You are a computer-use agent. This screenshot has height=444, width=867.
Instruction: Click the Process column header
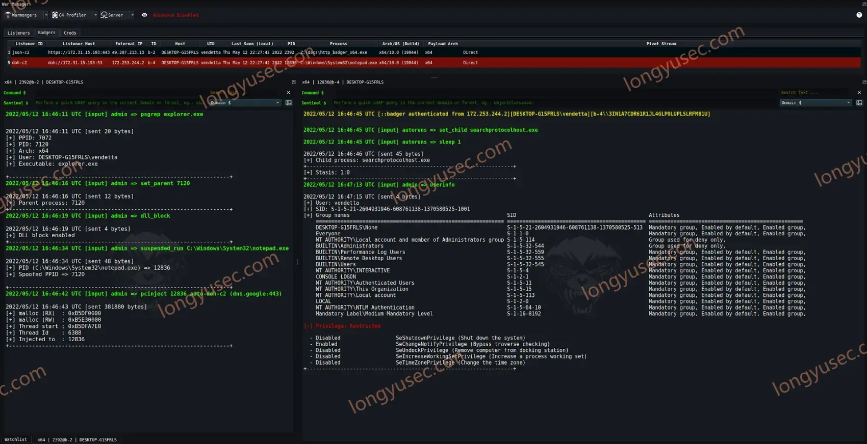(x=338, y=44)
